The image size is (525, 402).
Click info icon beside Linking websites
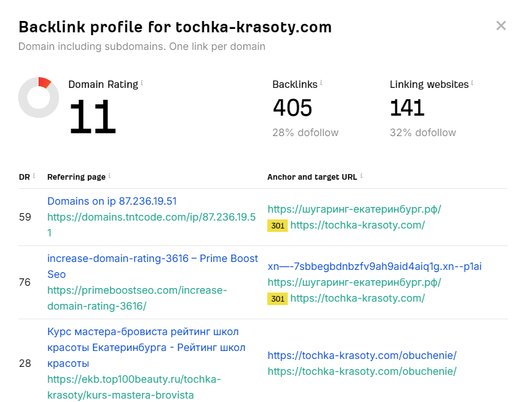click(472, 83)
